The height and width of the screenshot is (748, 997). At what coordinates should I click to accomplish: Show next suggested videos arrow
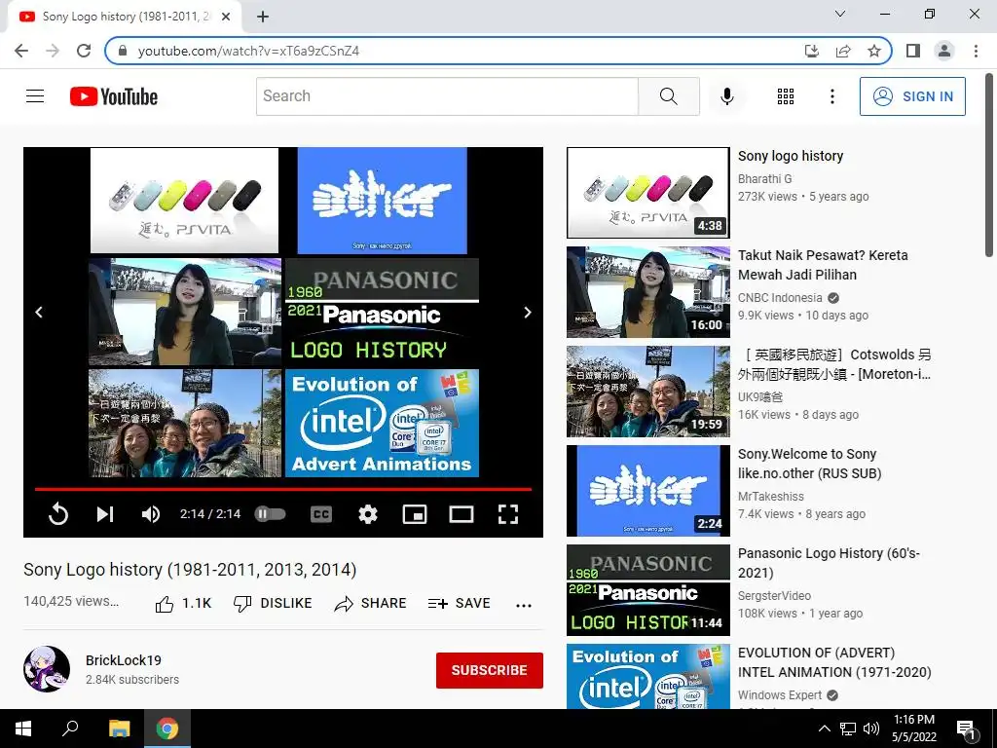pyautogui.click(x=527, y=313)
